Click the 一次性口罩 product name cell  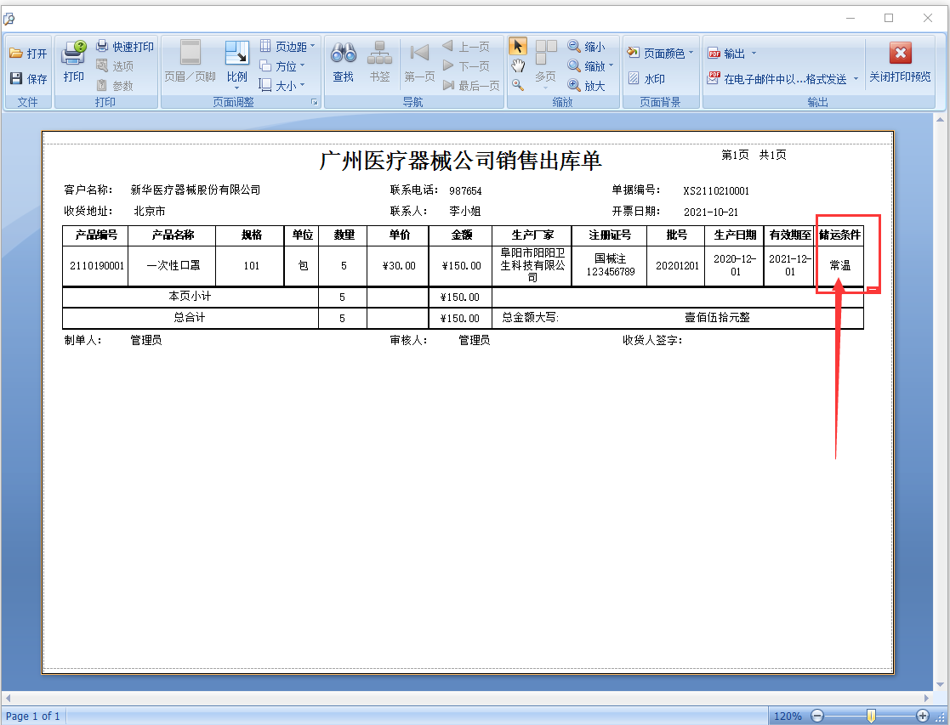click(x=174, y=265)
